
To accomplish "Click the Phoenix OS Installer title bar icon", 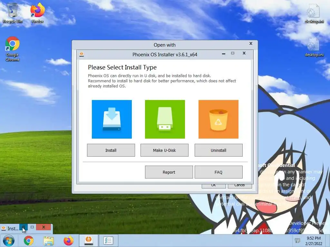I will 82,54.
